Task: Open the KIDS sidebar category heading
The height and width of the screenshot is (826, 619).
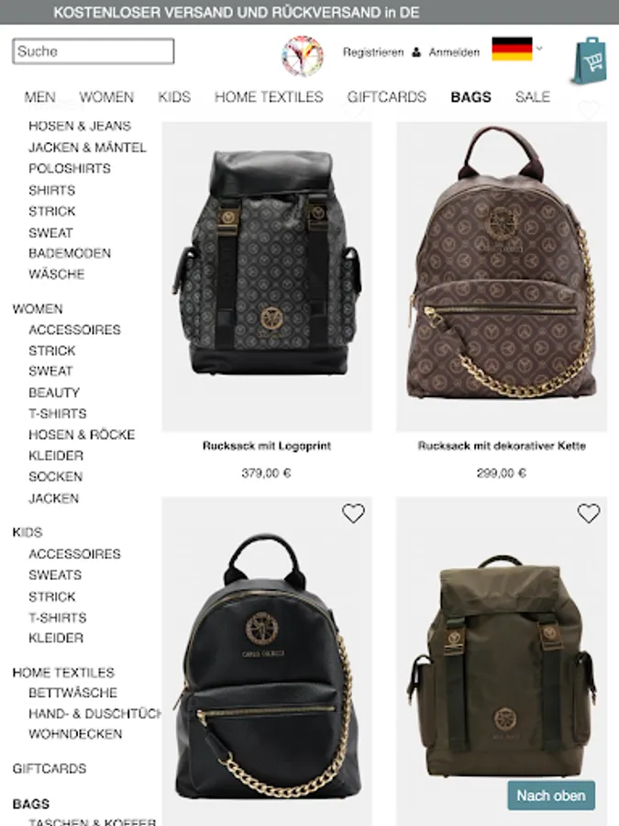Action: [28, 532]
